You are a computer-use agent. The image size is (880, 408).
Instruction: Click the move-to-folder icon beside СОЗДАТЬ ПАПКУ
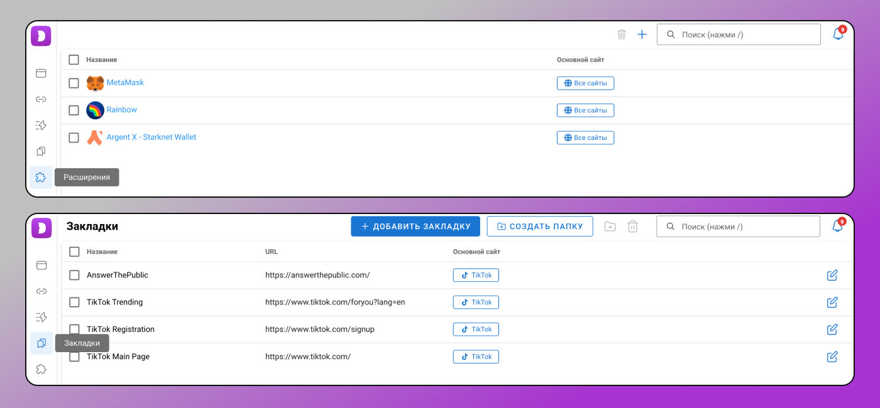[610, 227]
